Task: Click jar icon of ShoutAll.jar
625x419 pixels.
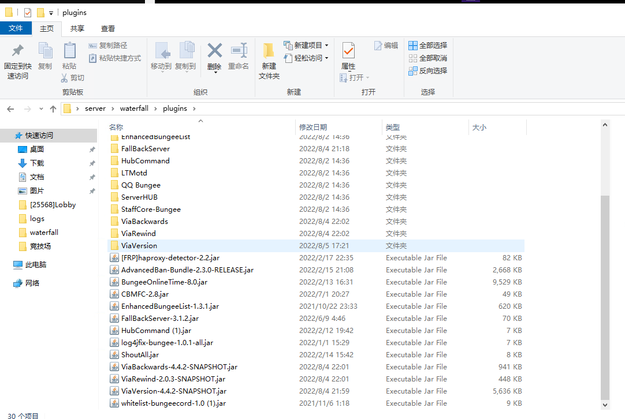Action: 114,355
